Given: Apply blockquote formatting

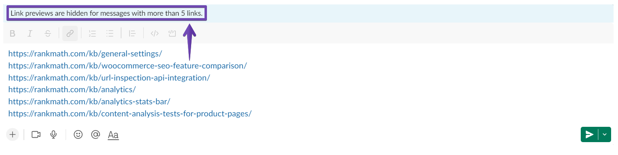Looking at the screenshot, I should click(132, 33).
